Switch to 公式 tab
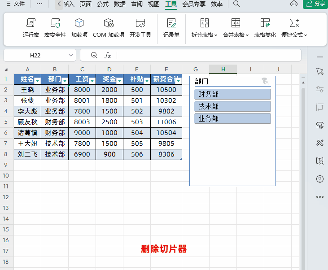Screen dimensions: 328x270 coord(103,4)
